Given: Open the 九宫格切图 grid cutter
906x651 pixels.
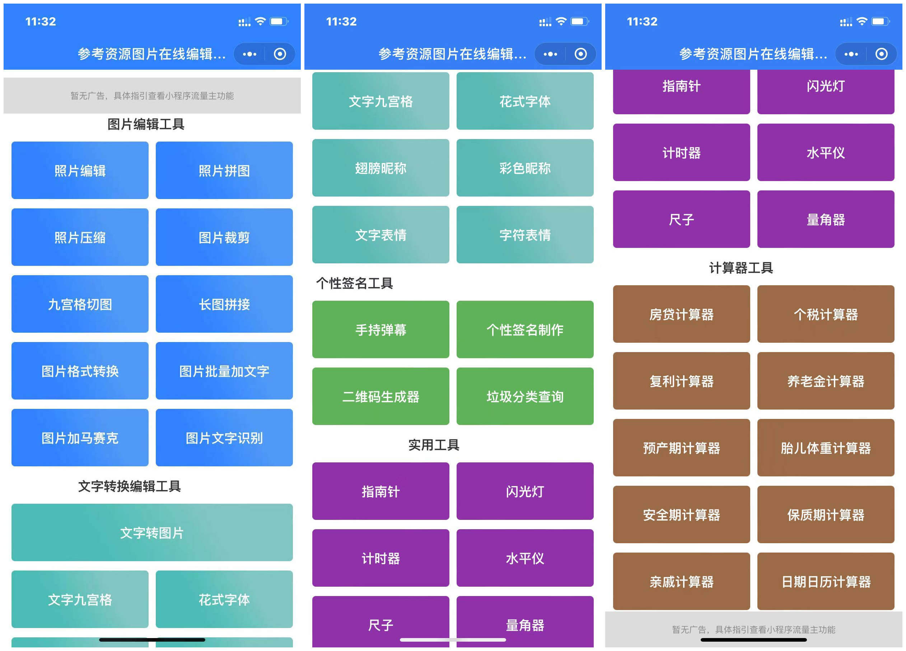Looking at the screenshot, I should tap(80, 304).
